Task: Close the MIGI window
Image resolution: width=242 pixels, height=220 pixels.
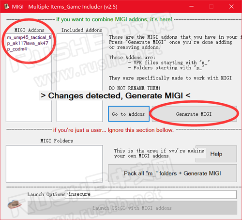Action: (231, 7)
